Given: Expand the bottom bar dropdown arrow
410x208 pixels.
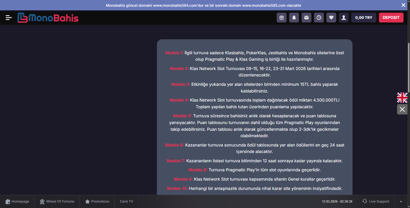Looking at the screenshot, I should click(x=401, y=202).
